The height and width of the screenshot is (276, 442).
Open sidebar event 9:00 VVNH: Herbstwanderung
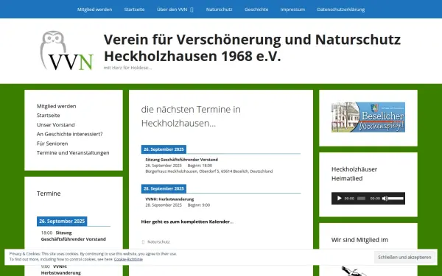click(x=61, y=269)
